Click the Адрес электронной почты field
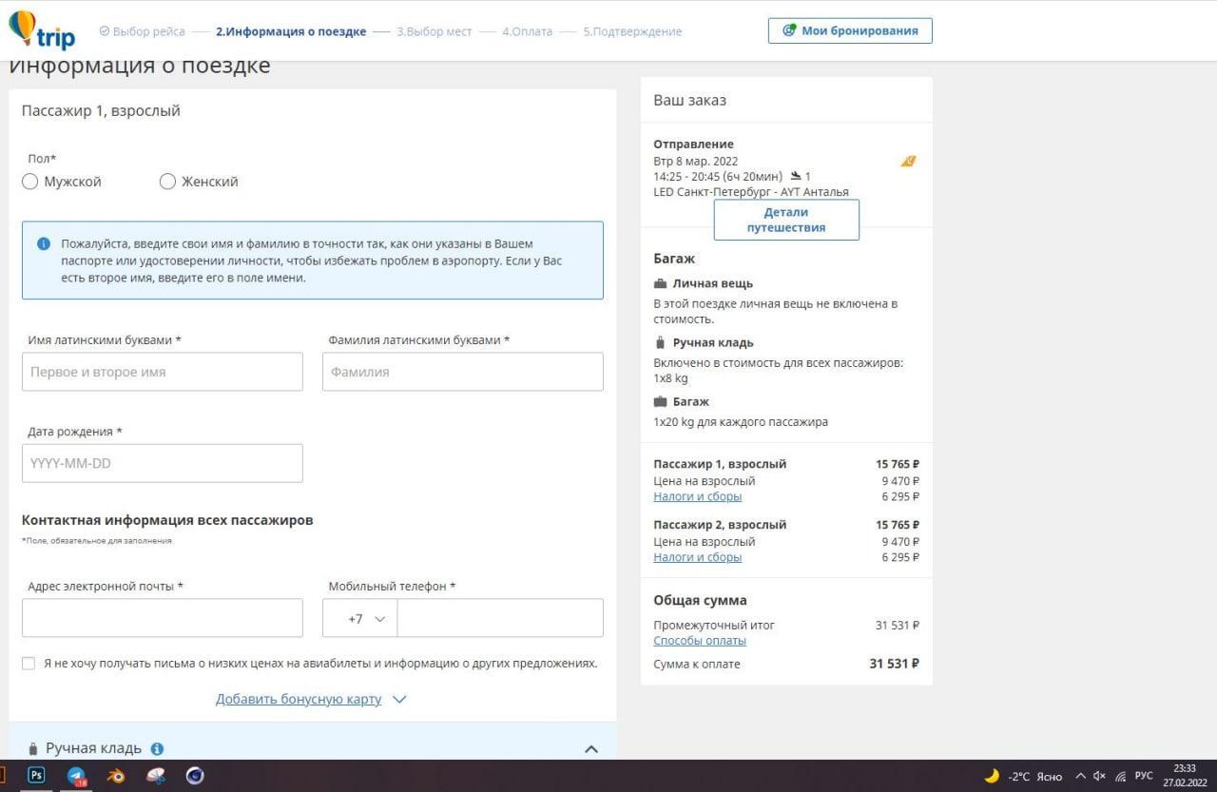The width and height of the screenshot is (1217, 792). click(x=163, y=618)
